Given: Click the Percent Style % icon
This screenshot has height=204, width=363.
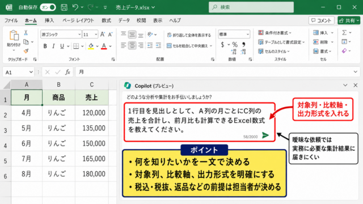Looking at the screenshot, I should click(235, 44).
